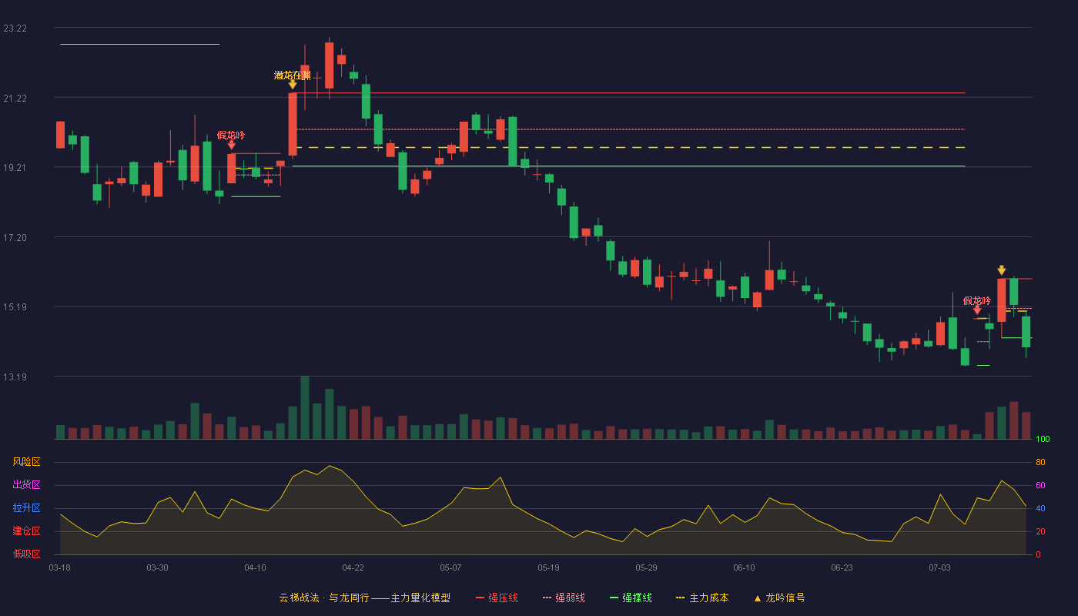Toggle the 龙吟信号 legend entry
The width and height of the screenshot is (1078, 616).
[x=779, y=598]
